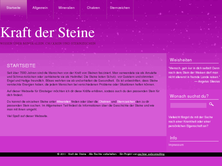The height and width of the screenshot is (166, 222).
Task: Open the Impressum link under Info
Action: coord(176,145)
